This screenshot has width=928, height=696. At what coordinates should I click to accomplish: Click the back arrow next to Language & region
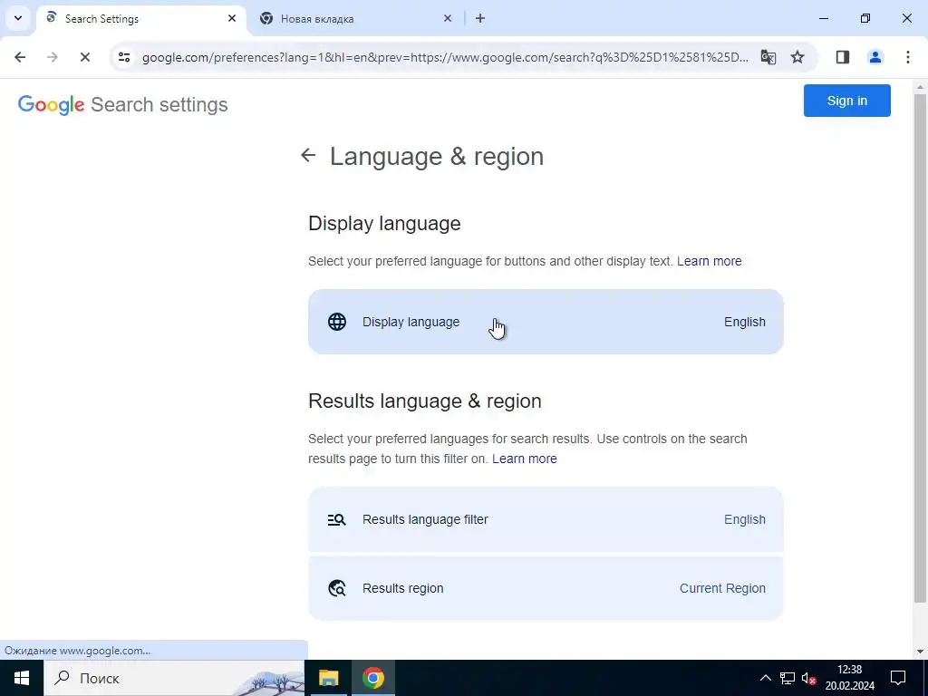pyautogui.click(x=308, y=155)
